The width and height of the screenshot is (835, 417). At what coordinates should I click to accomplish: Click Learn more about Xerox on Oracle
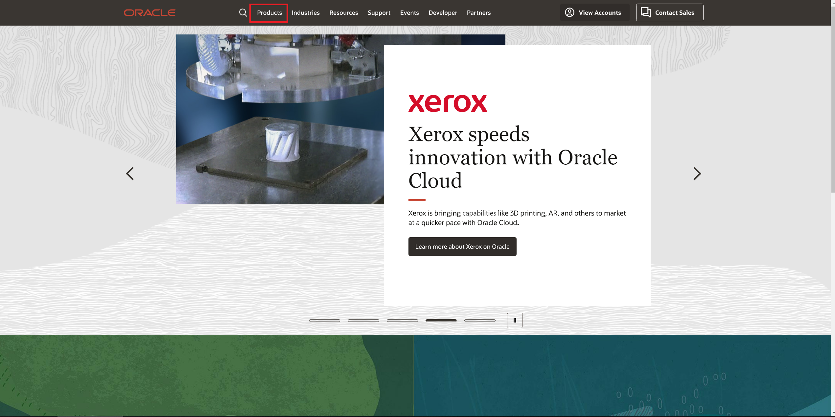462,247
